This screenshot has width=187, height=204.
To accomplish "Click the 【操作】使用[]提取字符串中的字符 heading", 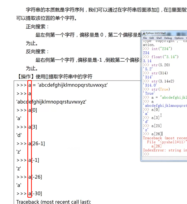I will point(54,76).
